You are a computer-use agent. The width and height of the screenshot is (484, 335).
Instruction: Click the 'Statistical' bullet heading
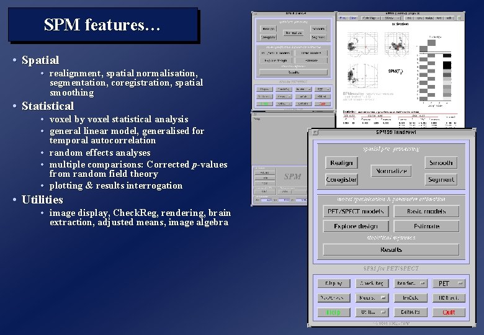click(x=48, y=106)
